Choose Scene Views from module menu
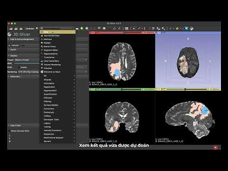Image resolution: width=228 pixels, height=171 pixels. click(x=57, y=47)
